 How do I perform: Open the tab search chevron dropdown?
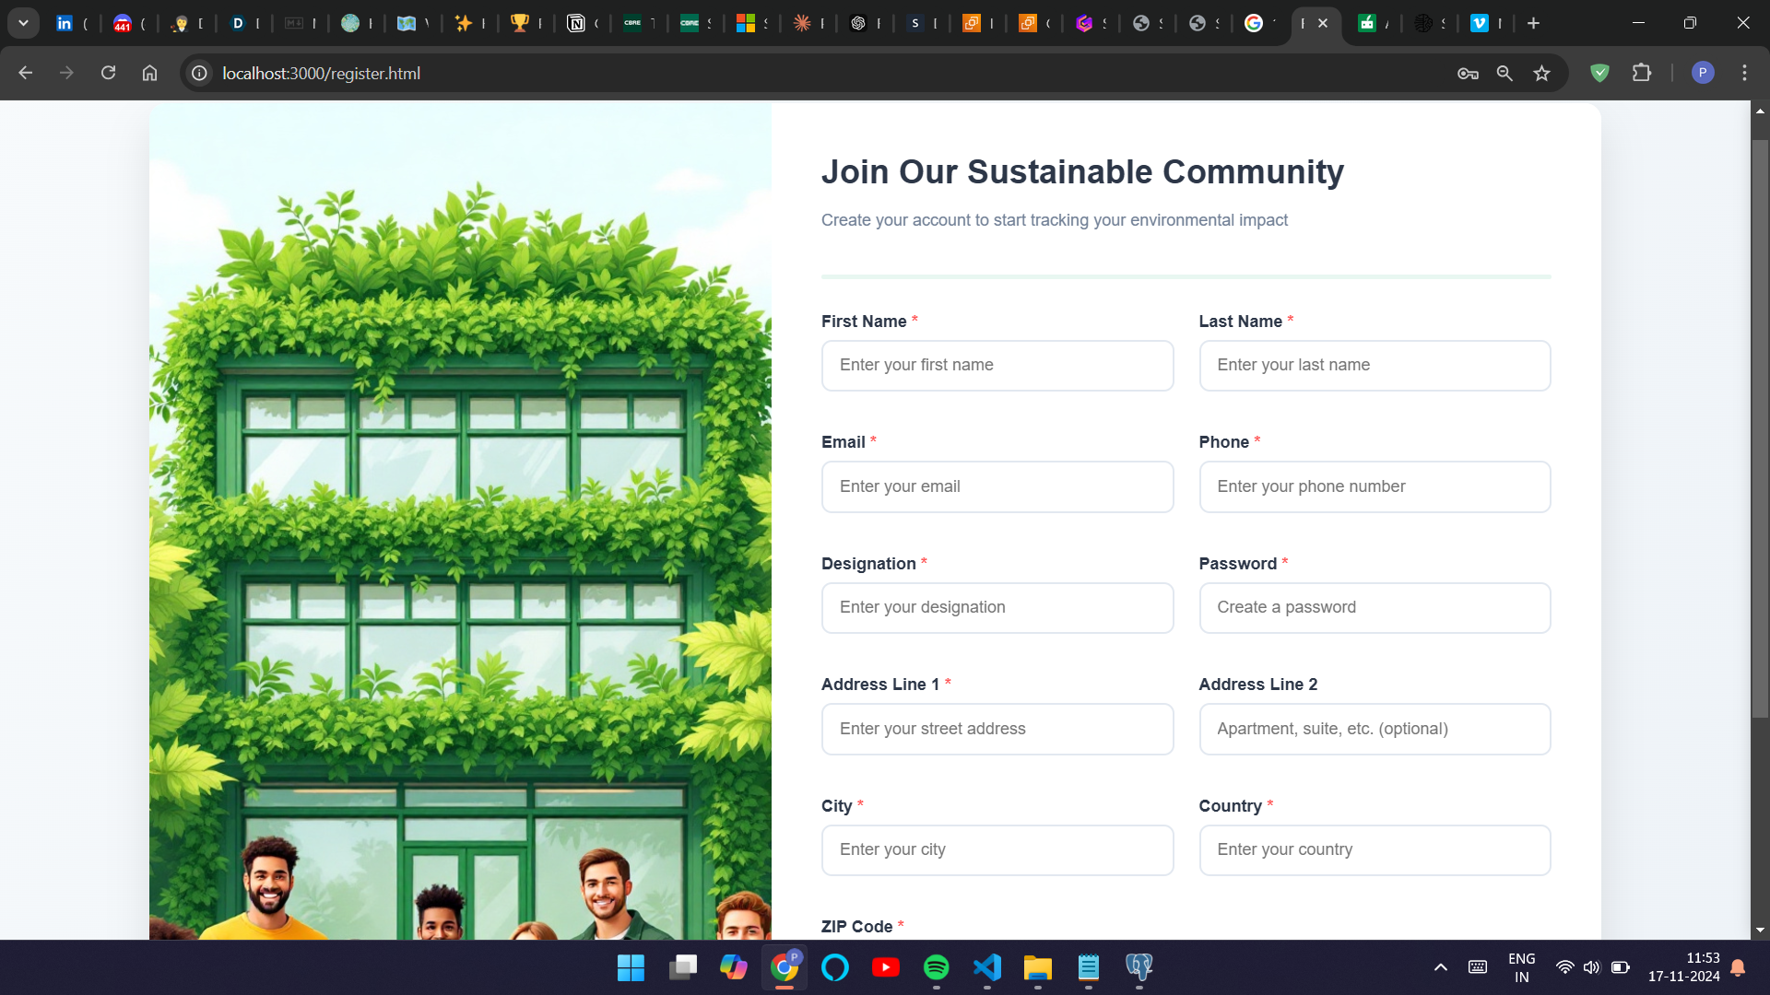23,23
